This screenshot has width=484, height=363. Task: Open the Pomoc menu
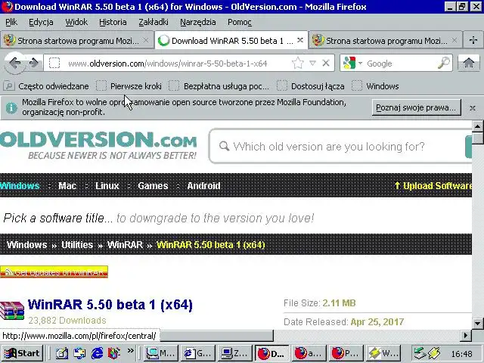(240, 22)
